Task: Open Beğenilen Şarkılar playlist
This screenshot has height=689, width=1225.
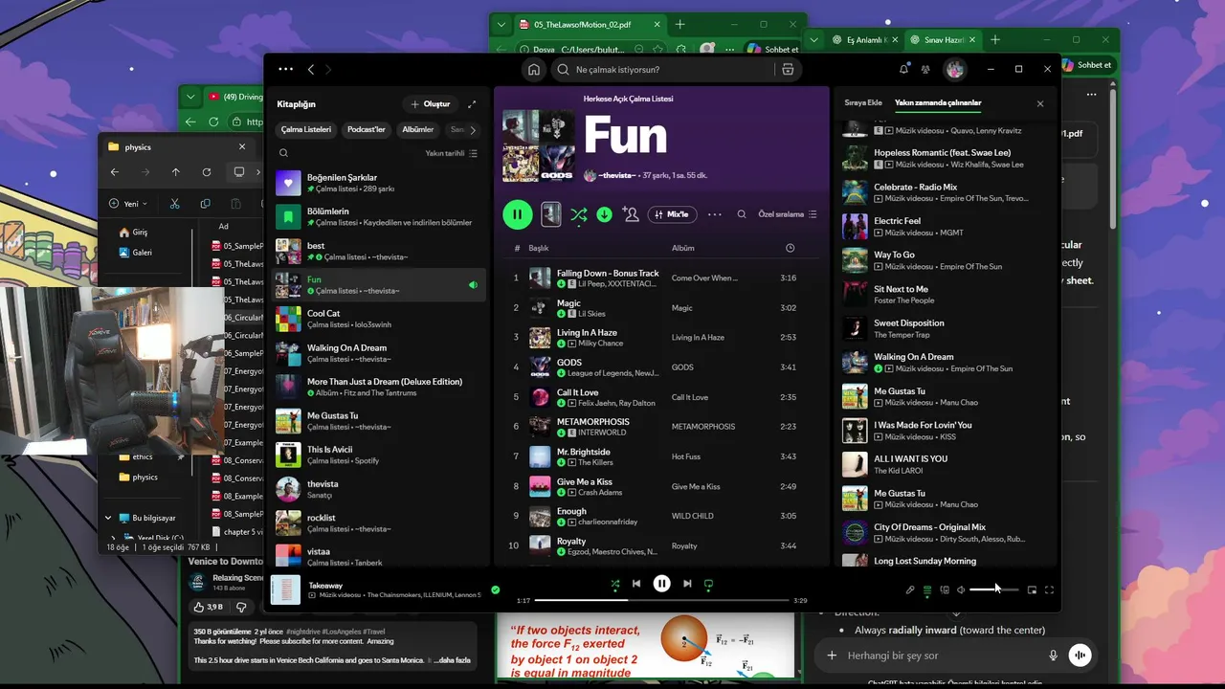Action: [x=380, y=183]
